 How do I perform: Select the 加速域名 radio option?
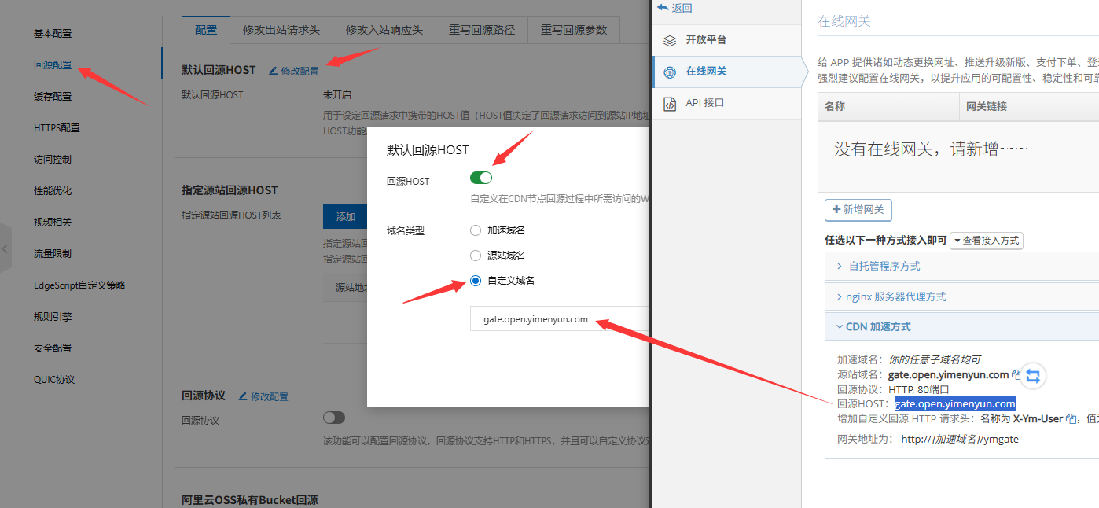coord(475,230)
